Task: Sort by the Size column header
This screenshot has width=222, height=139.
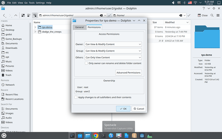Action: (155, 23)
